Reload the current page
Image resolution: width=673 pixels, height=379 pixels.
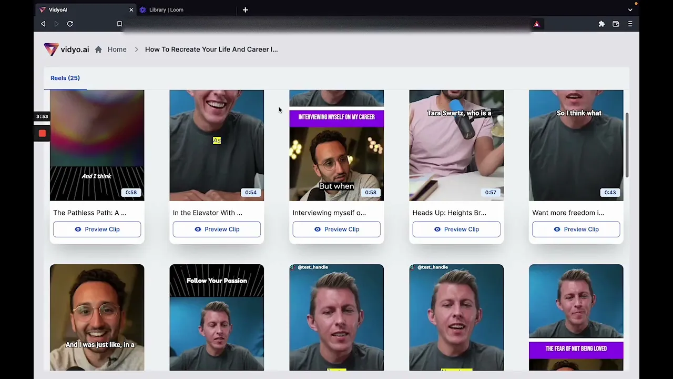coord(70,24)
